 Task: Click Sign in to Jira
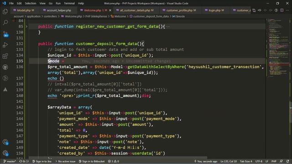[x=42, y=161]
